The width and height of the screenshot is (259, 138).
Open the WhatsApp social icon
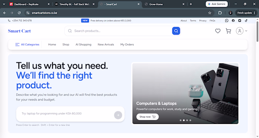226,20
